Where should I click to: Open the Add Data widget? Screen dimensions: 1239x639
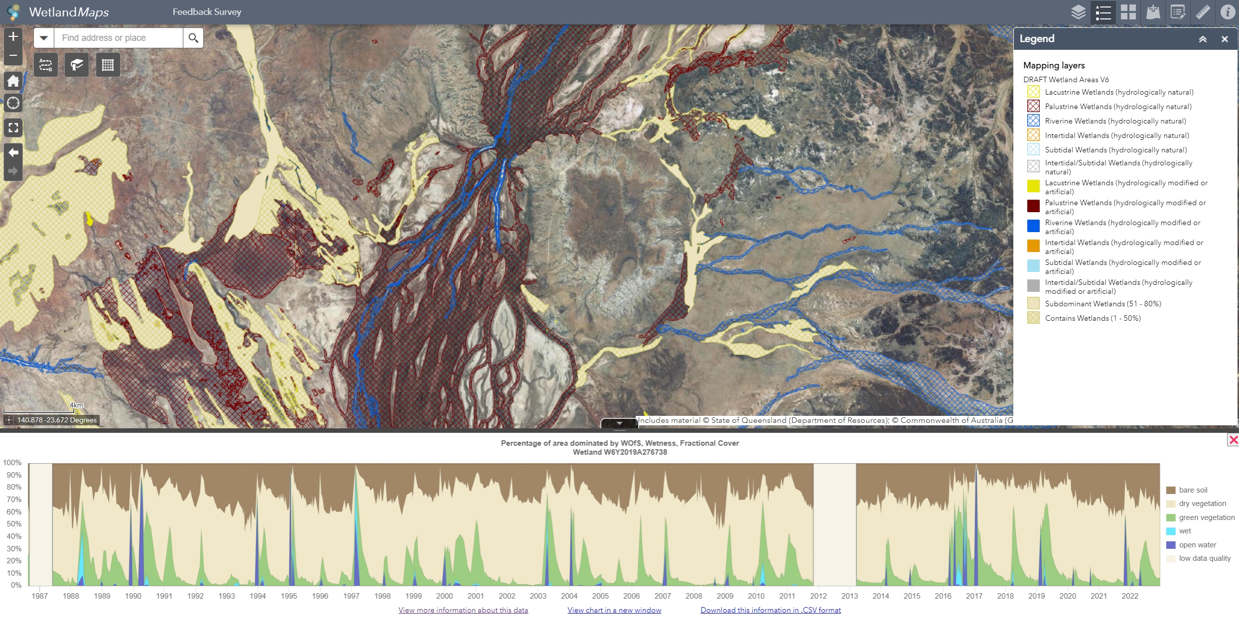[x=1153, y=12]
